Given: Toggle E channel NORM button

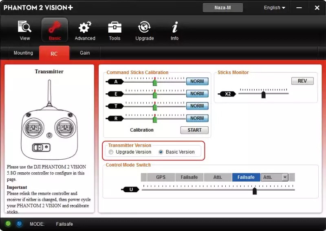Looking at the screenshot, I should click(197, 94).
